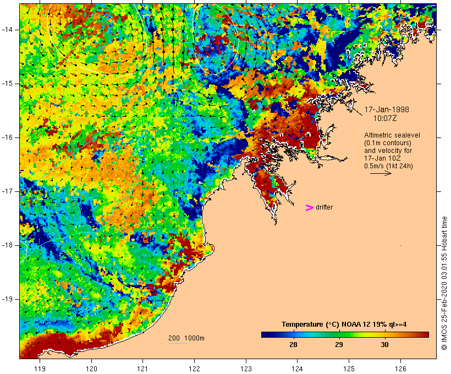This screenshot has width=451, height=374.
Task: Click the dark red end of temperature colorbar
Action: [x=424, y=334]
